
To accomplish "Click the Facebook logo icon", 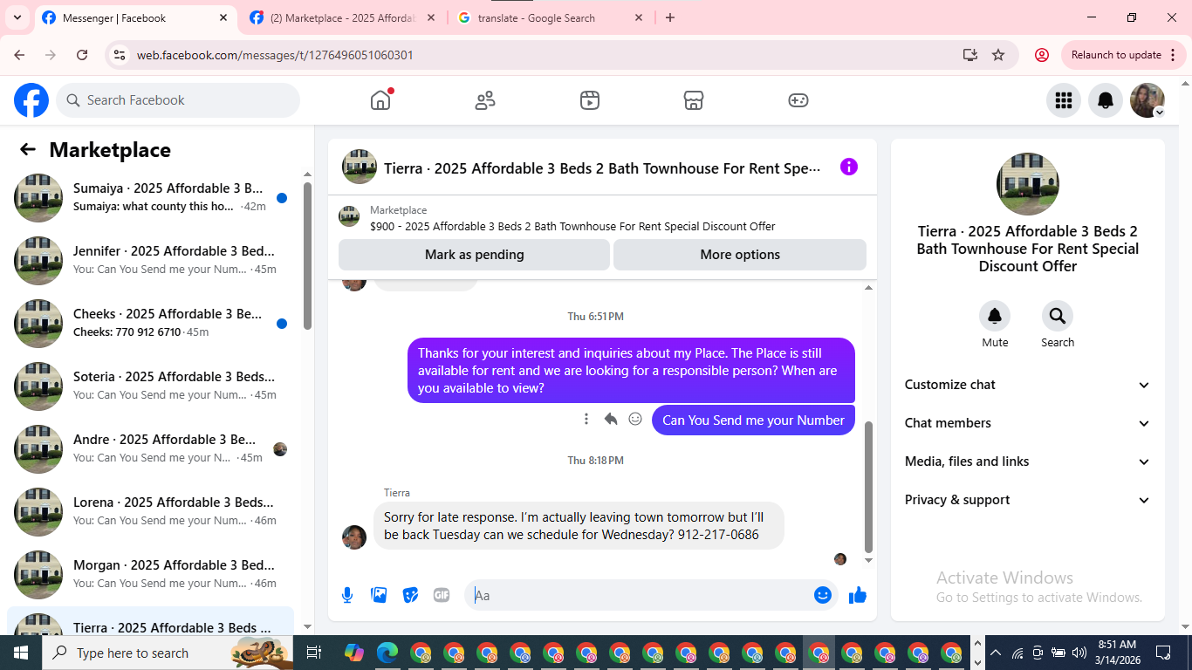I will click(31, 100).
